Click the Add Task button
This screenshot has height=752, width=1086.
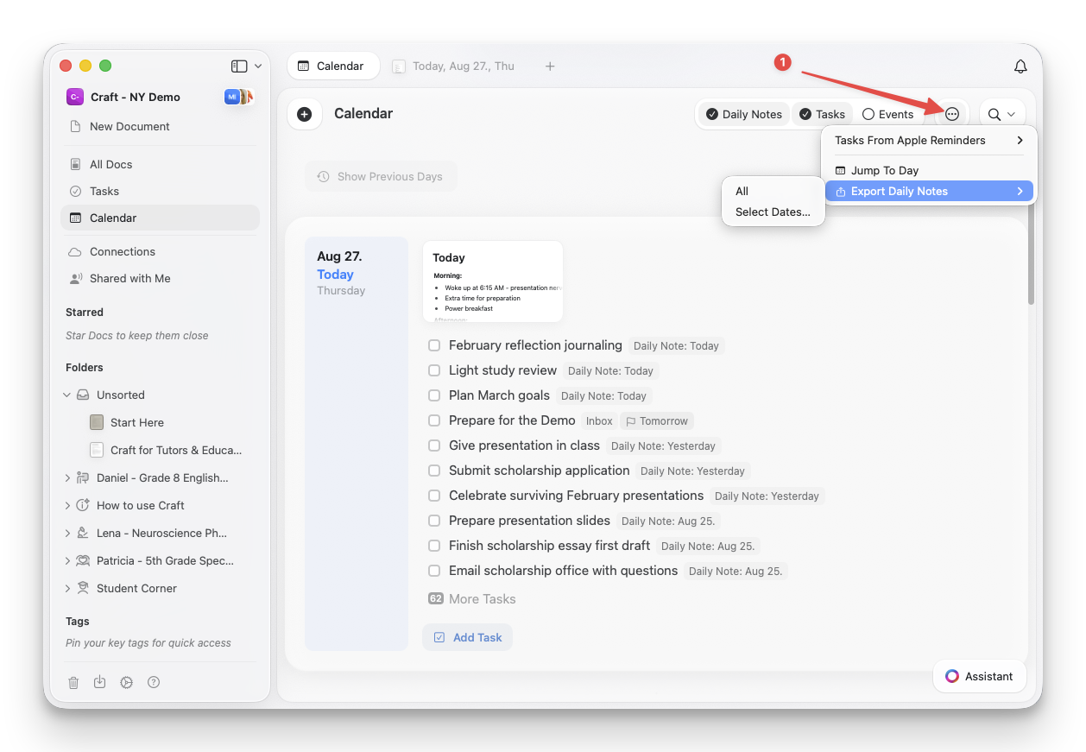(x=467, y=637)
